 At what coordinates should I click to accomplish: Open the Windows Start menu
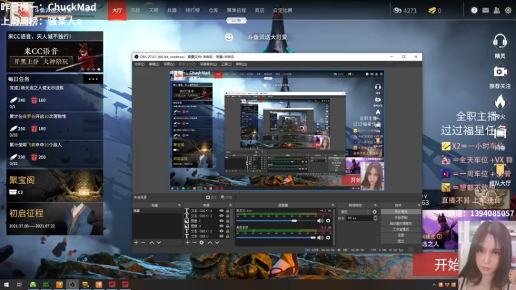click(6, 284)
